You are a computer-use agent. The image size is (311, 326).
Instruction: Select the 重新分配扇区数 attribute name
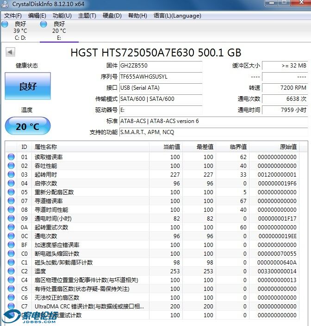[x=54, y=192]
